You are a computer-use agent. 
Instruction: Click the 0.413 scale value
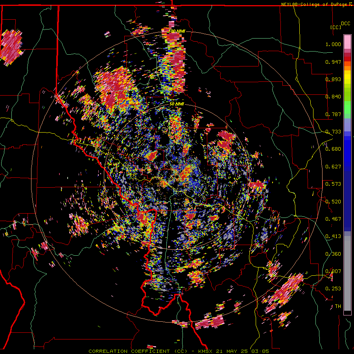333,236
